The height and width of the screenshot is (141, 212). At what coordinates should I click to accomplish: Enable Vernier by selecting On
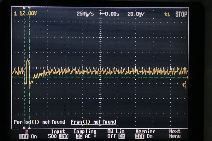pyautogui.click(x=150, y=136)
